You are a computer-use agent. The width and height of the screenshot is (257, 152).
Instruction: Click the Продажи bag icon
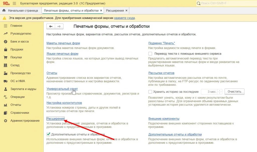(x=6, y=49)
